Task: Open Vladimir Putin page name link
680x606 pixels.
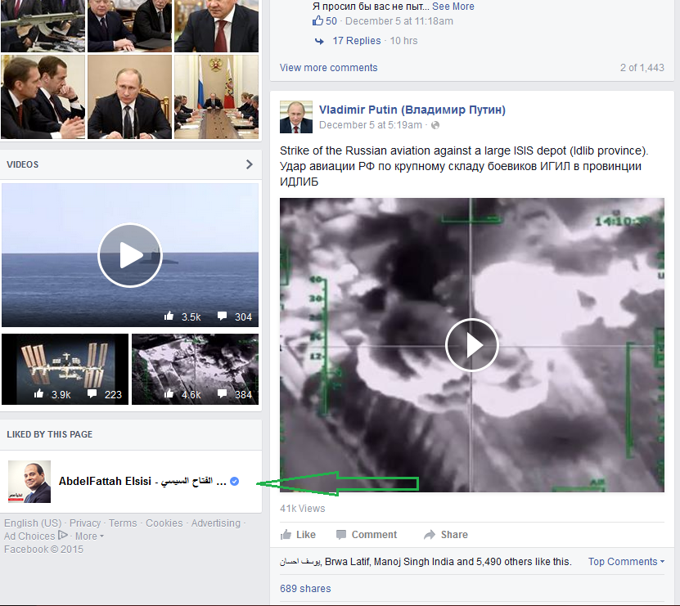Action: [412, 110]
